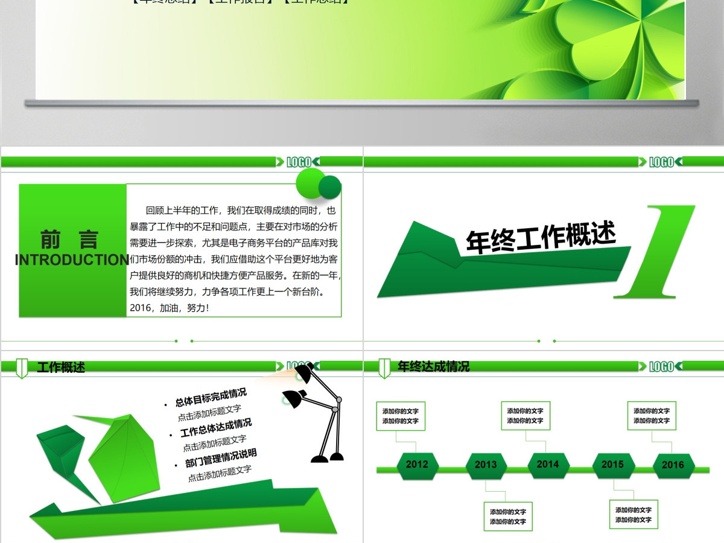Viewport: 724px width, 543px height.
Task: Click the LOGO badge on the 前言 slide
Action: coord(299,162)
